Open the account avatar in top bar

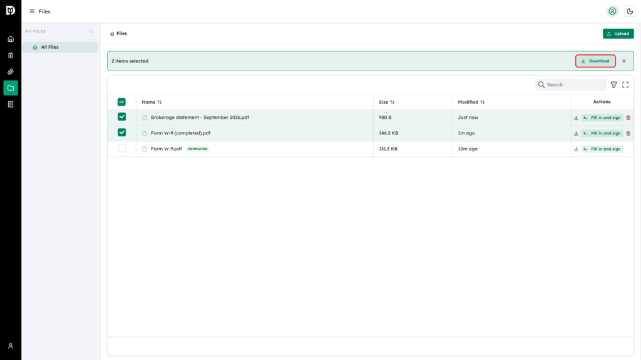(x=612, y=11)
